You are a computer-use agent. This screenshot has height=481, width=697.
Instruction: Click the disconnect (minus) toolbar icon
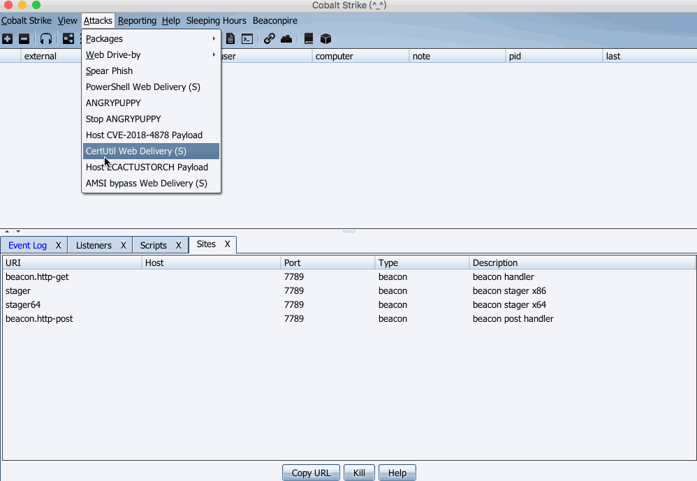point(24,38)
